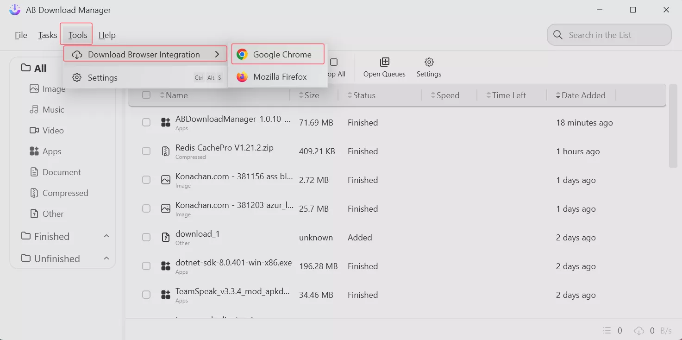Image resolution: width=682 pixels, height=340 pixels.
Task: Tick the select-all checkbox in header
Action: tap(146, 95)
